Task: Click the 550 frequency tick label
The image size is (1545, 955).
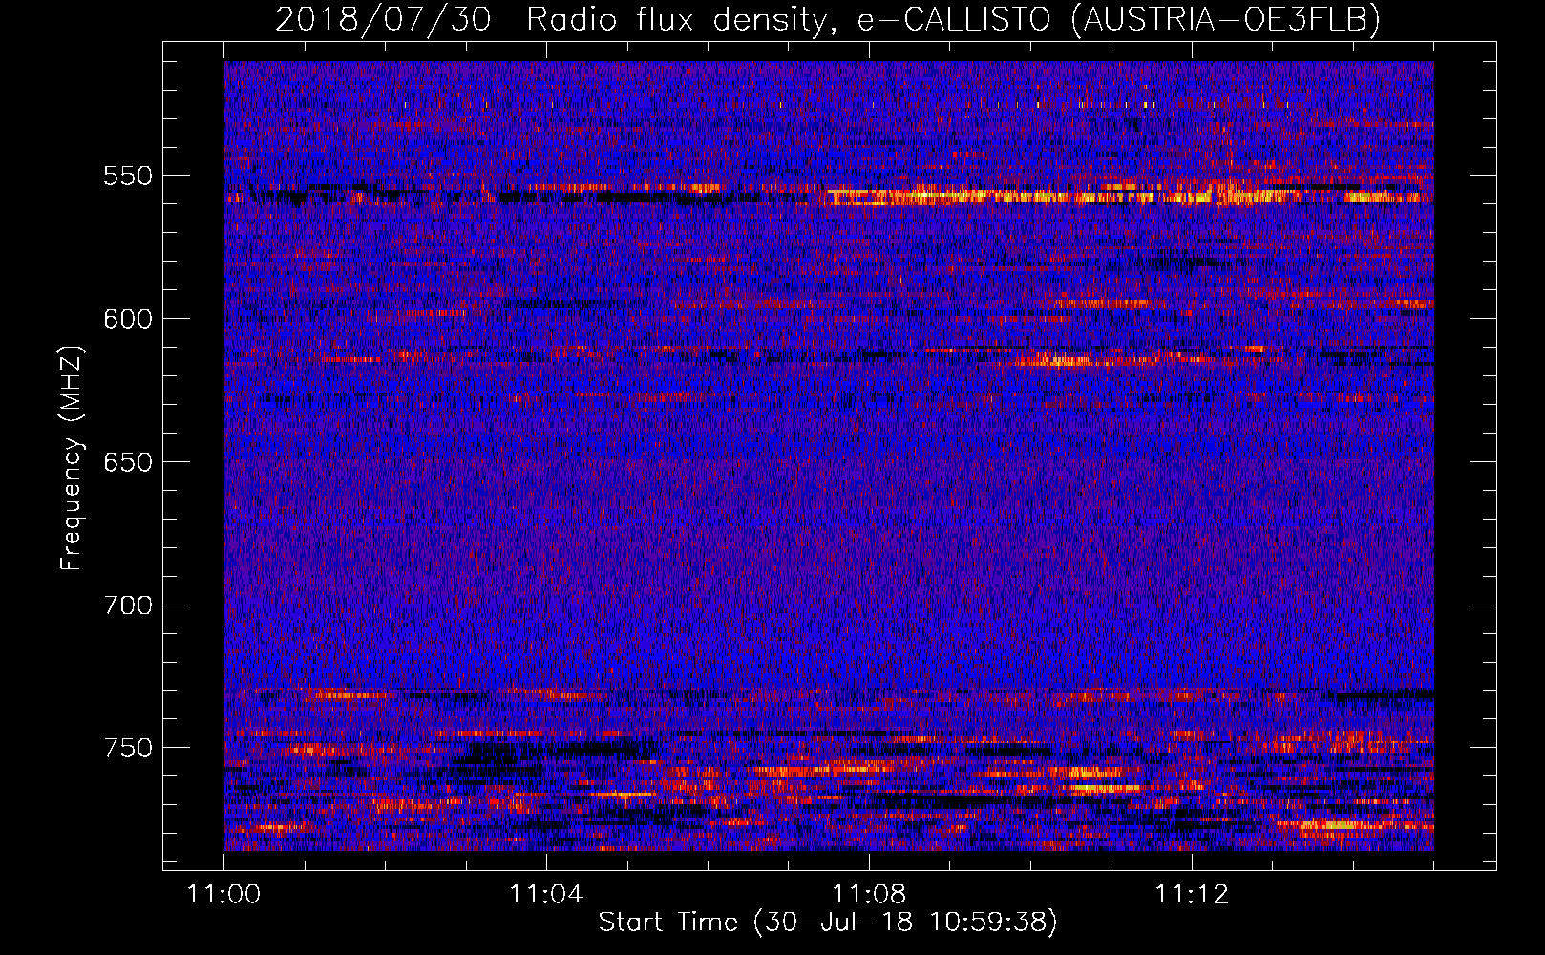Action: click(x=128, y=176)
